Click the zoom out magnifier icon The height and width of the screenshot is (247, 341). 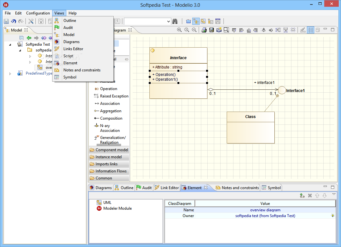coord(194,30)
